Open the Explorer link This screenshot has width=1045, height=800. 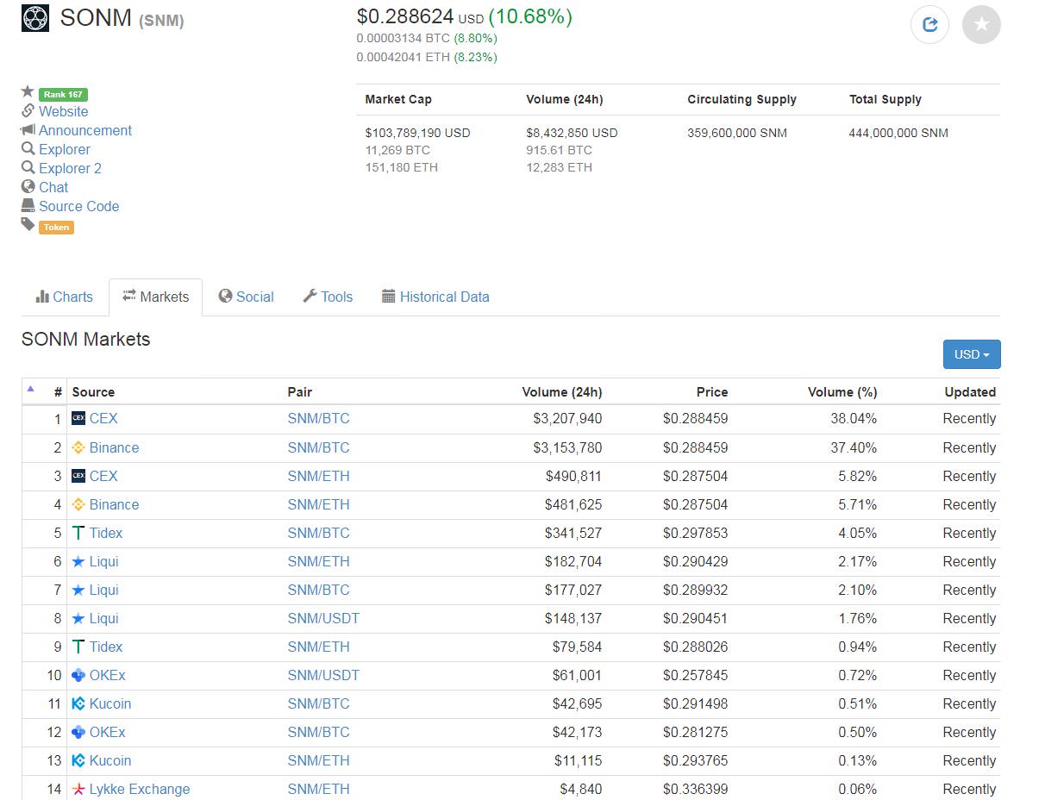click(x=65, y=149)
